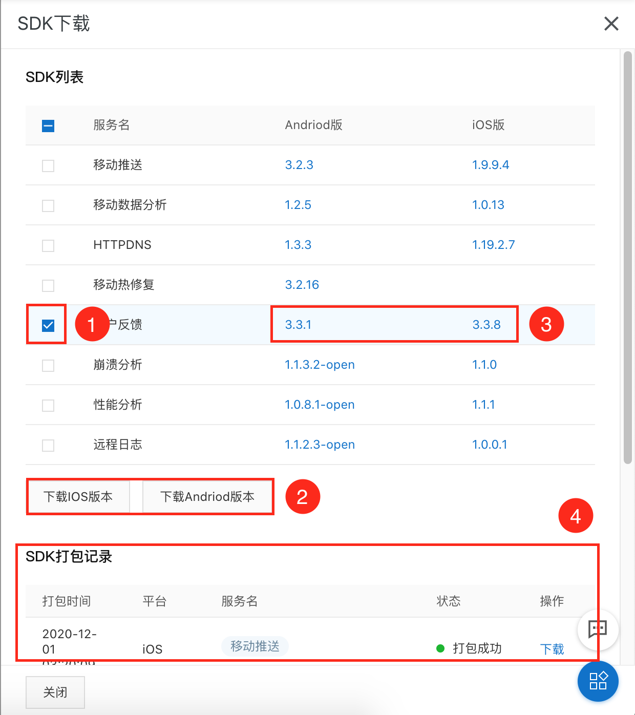The image size is (635, 715).
Task: Check the 崩溃分析 checkbox
Action: [48, 365]
